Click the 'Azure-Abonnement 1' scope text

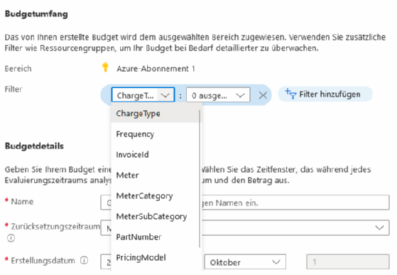(156, 69)
